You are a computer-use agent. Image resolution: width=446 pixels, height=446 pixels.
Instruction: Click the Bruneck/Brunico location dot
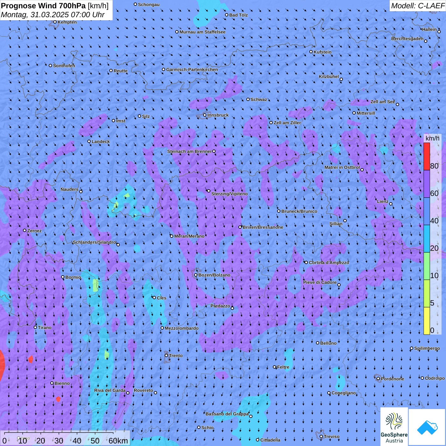pos(279,211)
